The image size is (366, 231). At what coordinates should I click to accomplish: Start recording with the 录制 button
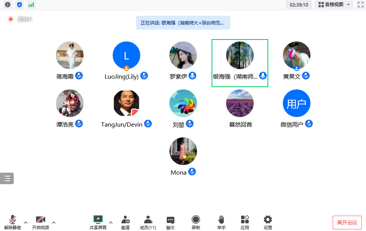click(196, 222)
